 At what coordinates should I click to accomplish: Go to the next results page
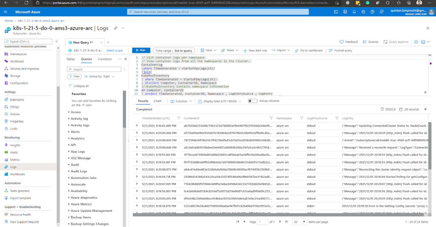click(280, 222)
